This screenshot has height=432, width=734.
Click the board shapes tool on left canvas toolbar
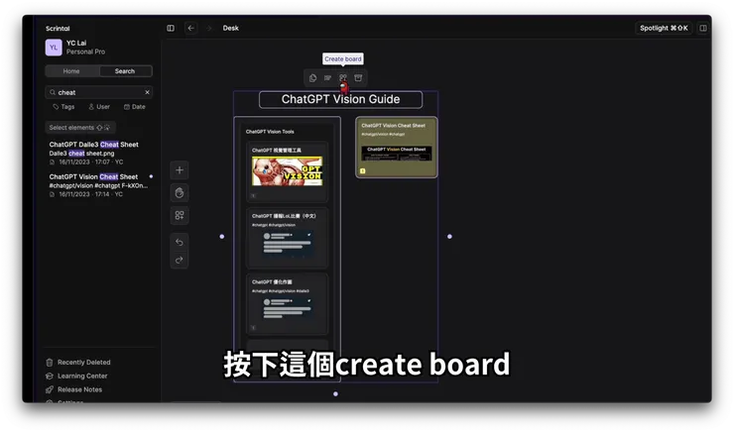click(180, 215)
